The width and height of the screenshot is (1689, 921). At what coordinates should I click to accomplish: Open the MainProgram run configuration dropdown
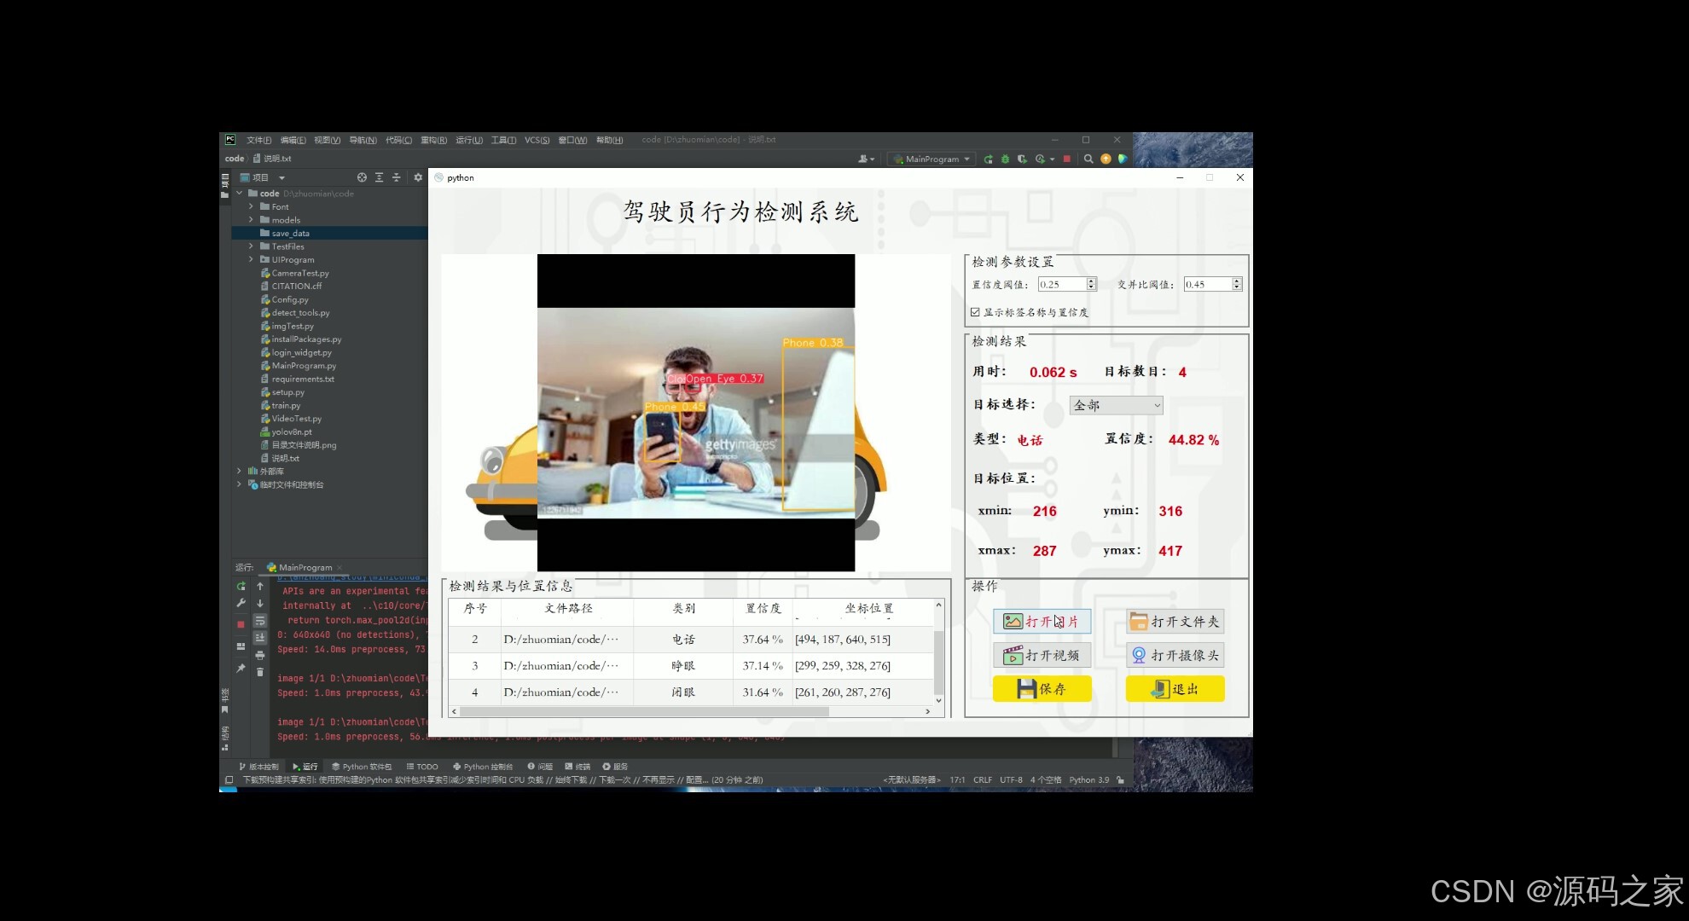pos(931,159)
